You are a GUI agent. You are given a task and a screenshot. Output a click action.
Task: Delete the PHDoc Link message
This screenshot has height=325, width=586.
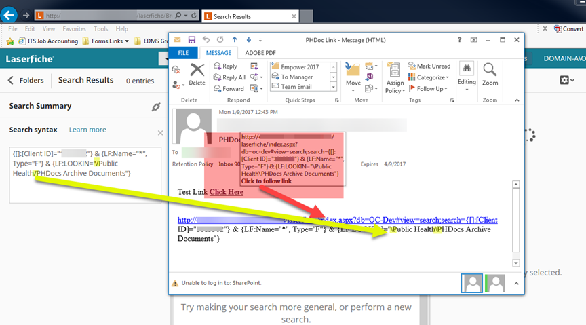point(197,75)
